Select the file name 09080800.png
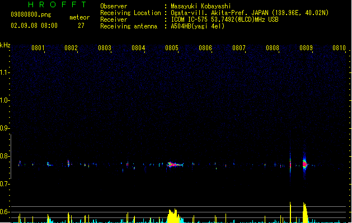Screen dimensions: 352x223 pyautogui.click(x=31, y=14)
